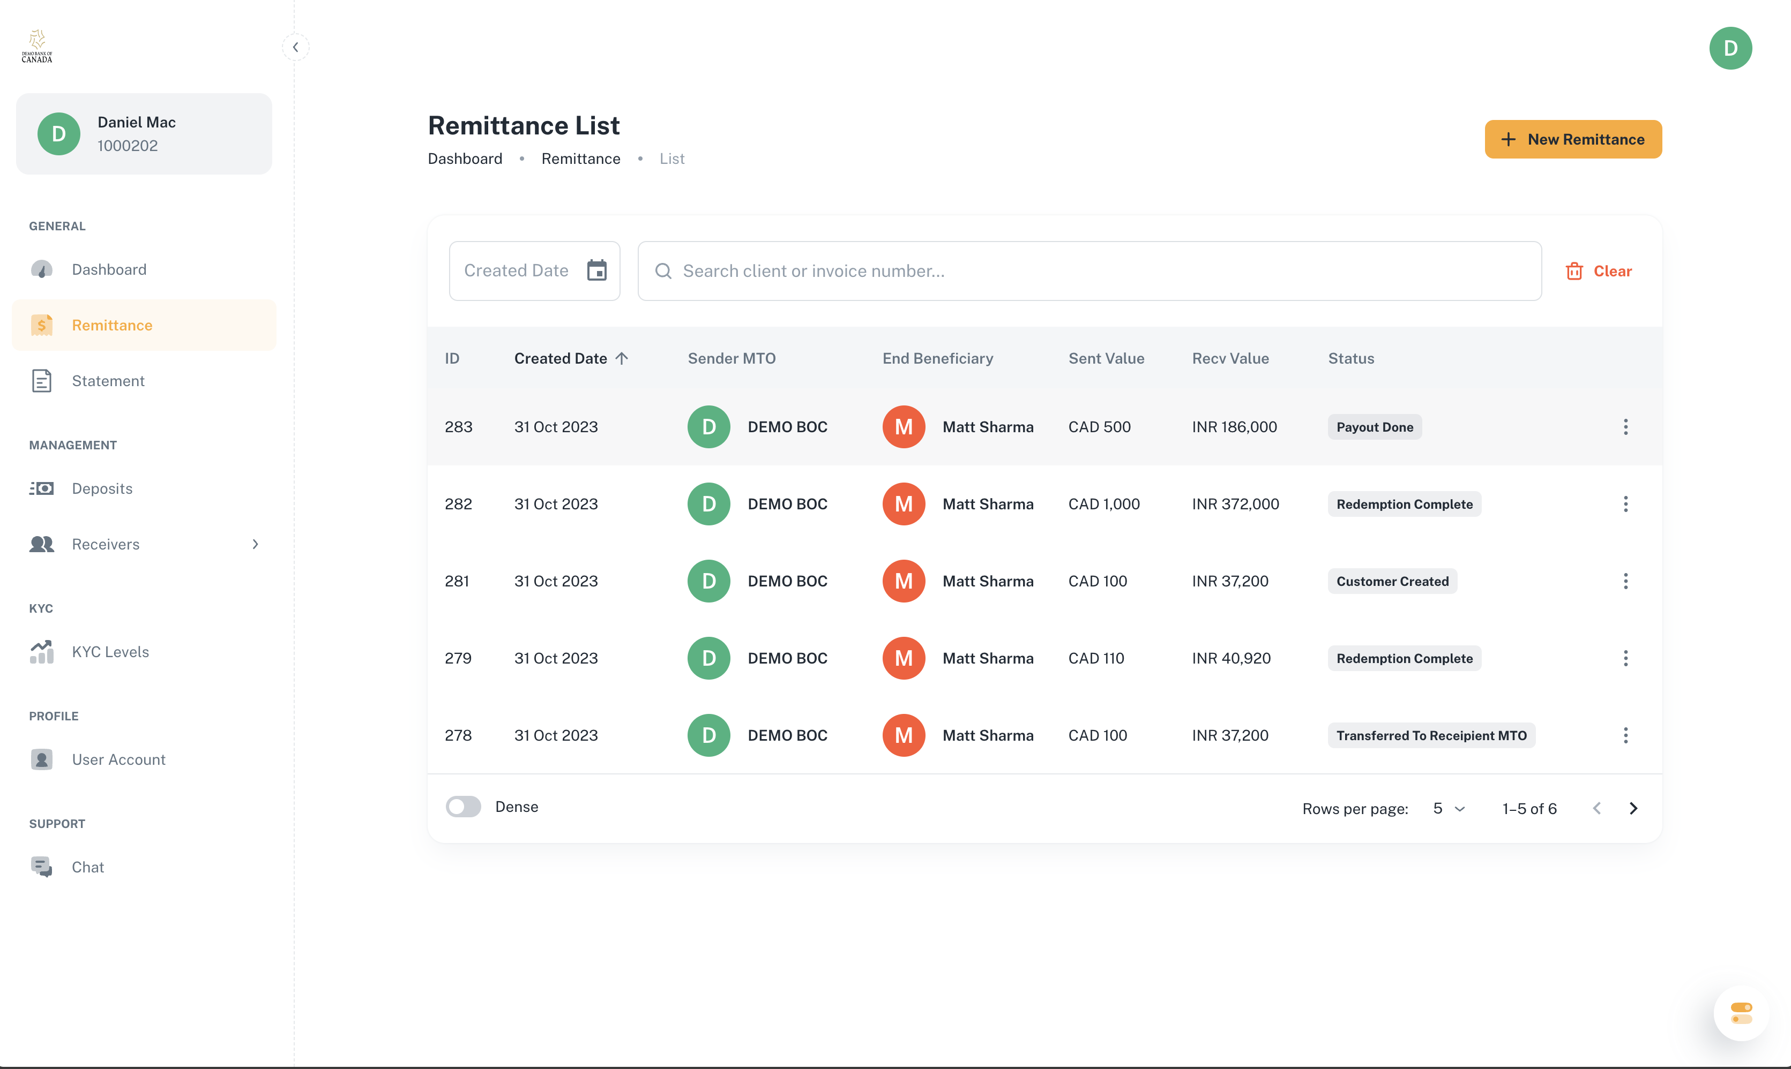Open three-dot menu for remittance 283
Screen dimensions: 1791x1069
click(x=1625, y=427)
